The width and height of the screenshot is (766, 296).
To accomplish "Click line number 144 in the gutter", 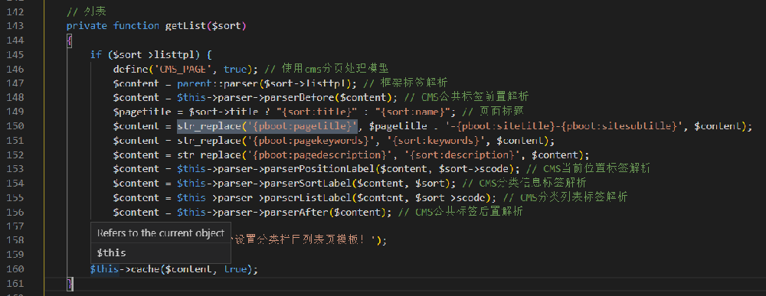I will pyautogui.click(x=15, y=40).
